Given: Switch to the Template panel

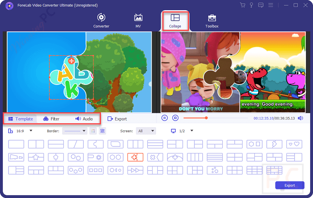Looking at the screenshot, I should 21,119.
